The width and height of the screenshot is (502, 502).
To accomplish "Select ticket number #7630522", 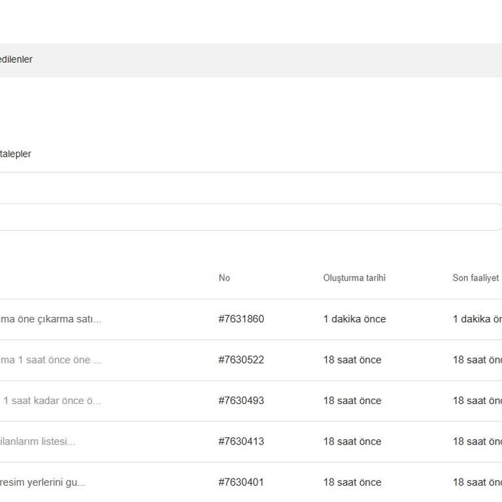I will [x=241, y=360].
